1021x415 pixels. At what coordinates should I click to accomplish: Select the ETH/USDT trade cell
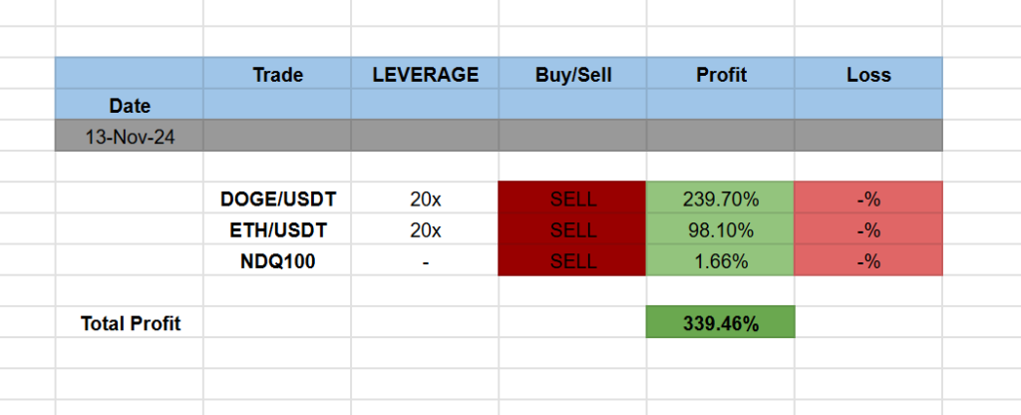277,230
